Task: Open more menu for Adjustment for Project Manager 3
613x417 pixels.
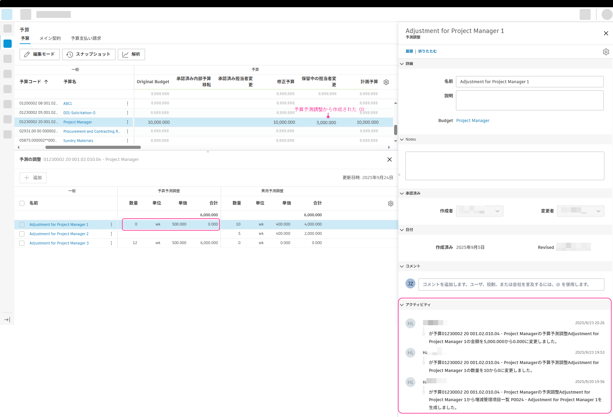Action: (x=111, y=243)
